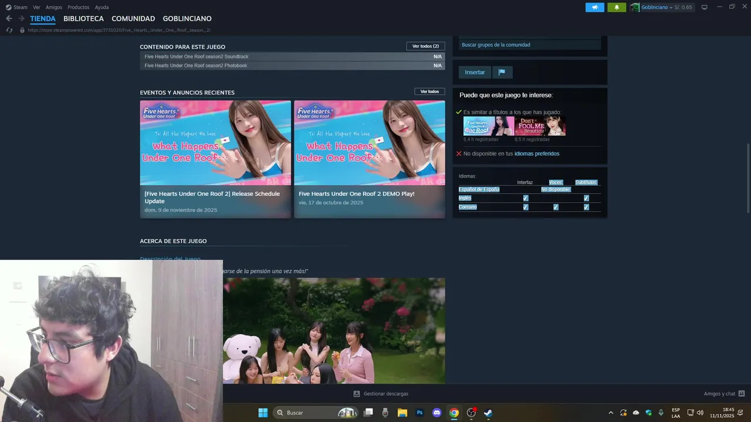Click the Steam logo next to Steam menu
Screen dimensions: 751x422
8,7
